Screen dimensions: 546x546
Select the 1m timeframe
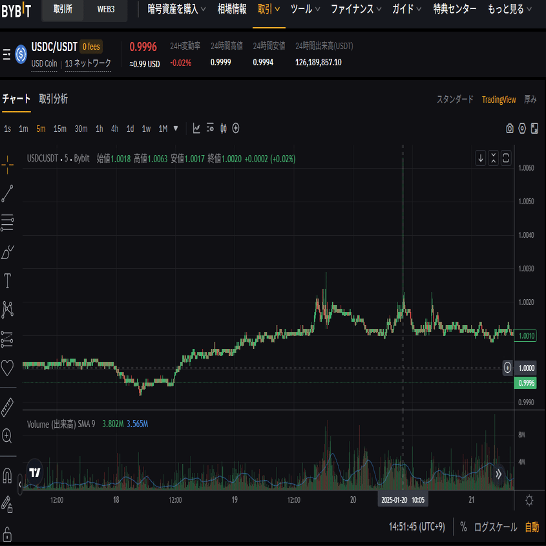[23, 129]
